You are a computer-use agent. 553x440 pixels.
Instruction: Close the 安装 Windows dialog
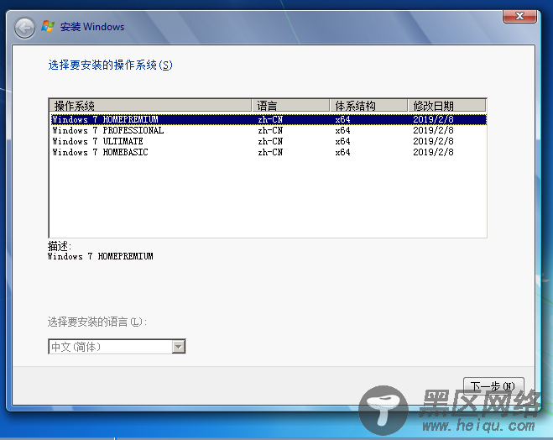(519, 16)
